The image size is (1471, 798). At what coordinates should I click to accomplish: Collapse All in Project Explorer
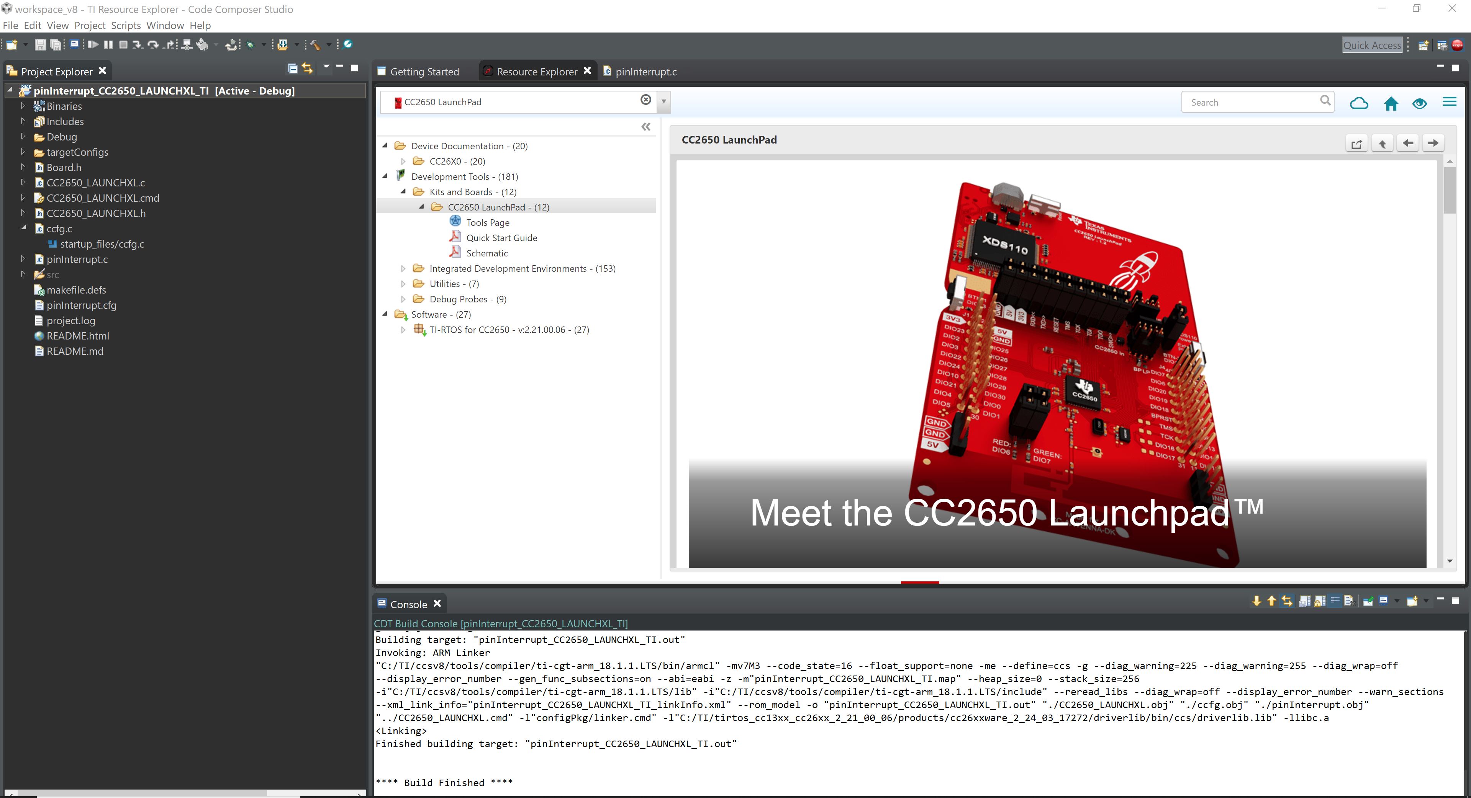click(292, 69)
